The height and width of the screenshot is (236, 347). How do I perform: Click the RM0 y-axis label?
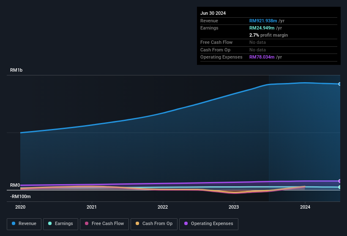pos(15,185)
